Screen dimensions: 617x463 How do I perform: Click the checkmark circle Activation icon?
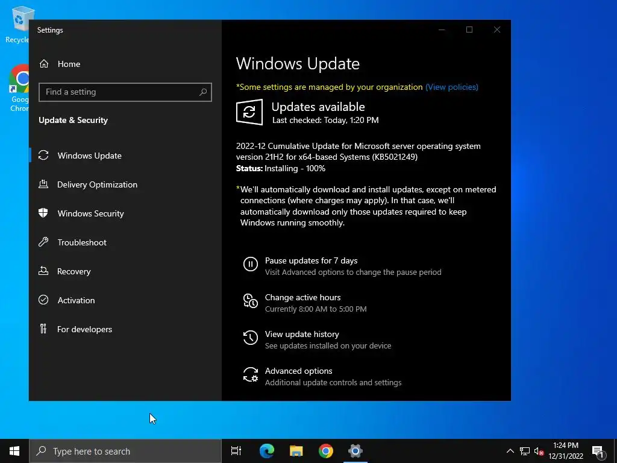(43, 300)
